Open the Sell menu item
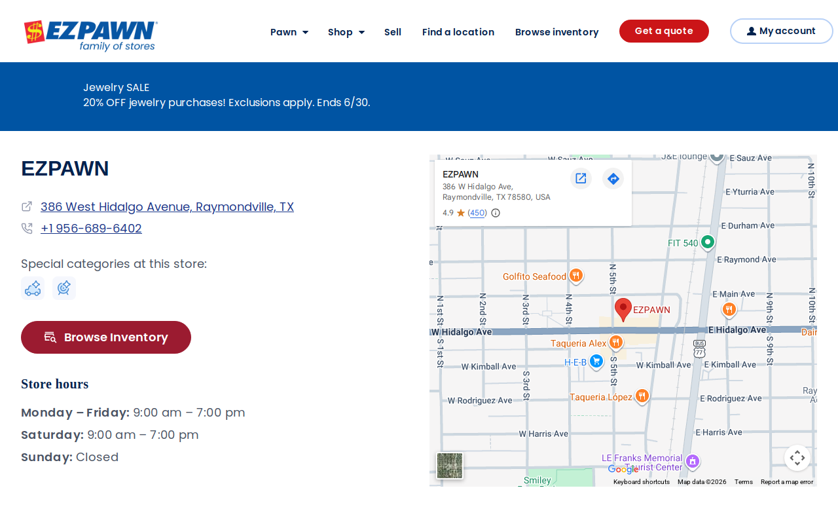The image size is (838, 524). tap(393, 32)
